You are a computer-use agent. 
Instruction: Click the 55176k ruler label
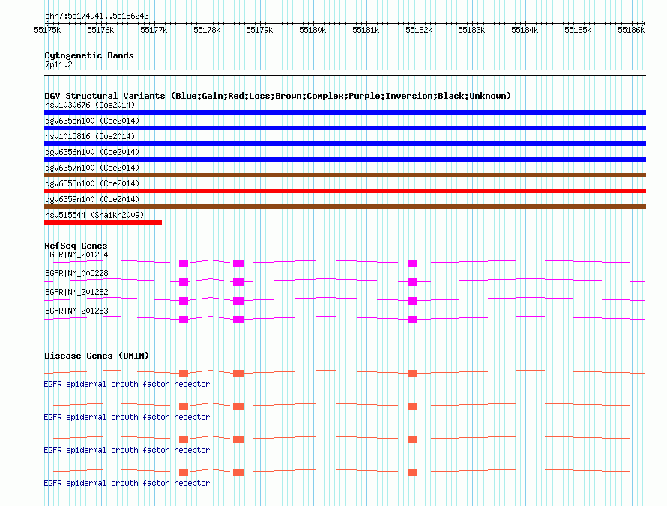[100, 30]
